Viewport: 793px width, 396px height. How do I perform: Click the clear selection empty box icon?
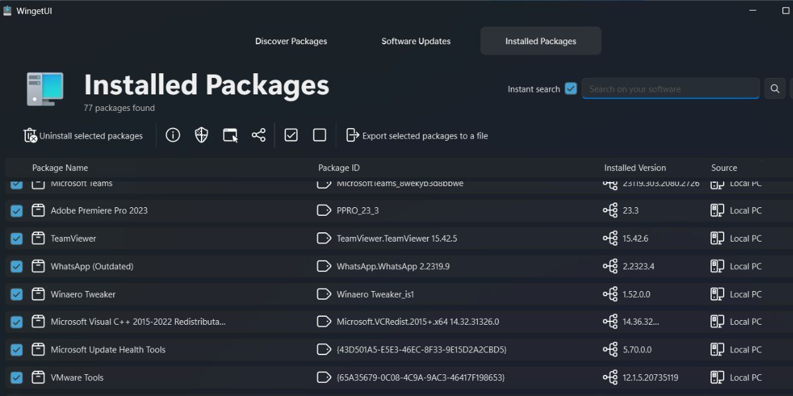pyautogui.click(x=319, y=135)
